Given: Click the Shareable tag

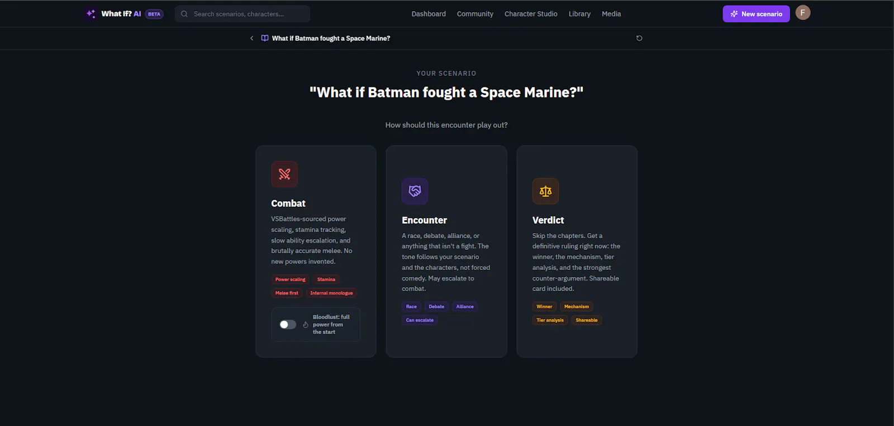Looking at the screenshot, I should (587, 320).
